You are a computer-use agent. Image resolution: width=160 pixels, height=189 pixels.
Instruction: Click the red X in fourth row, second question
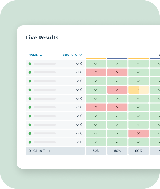117,90
